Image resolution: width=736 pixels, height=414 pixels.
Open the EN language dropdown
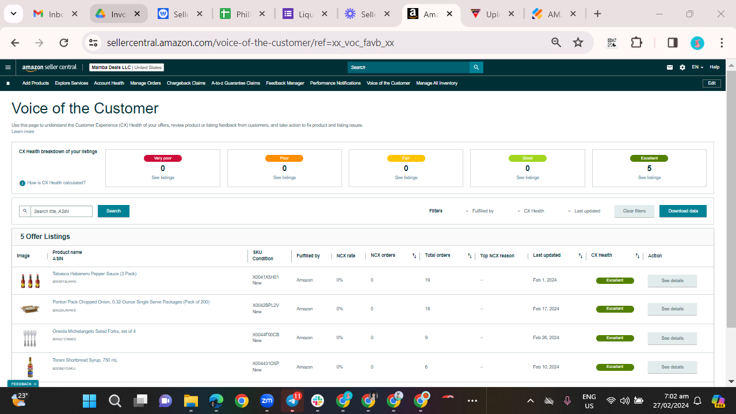coord(697,67)
